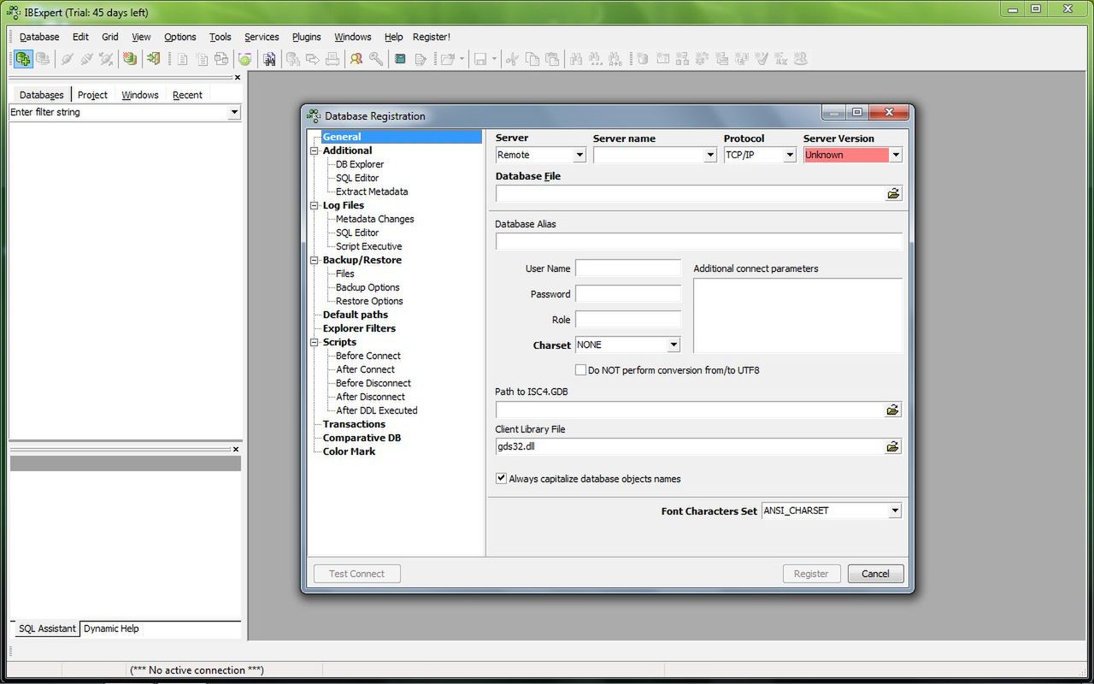Collapse the Backup/Restore tree node
This screenshot has height=684, width=1094.
(315, 260)
